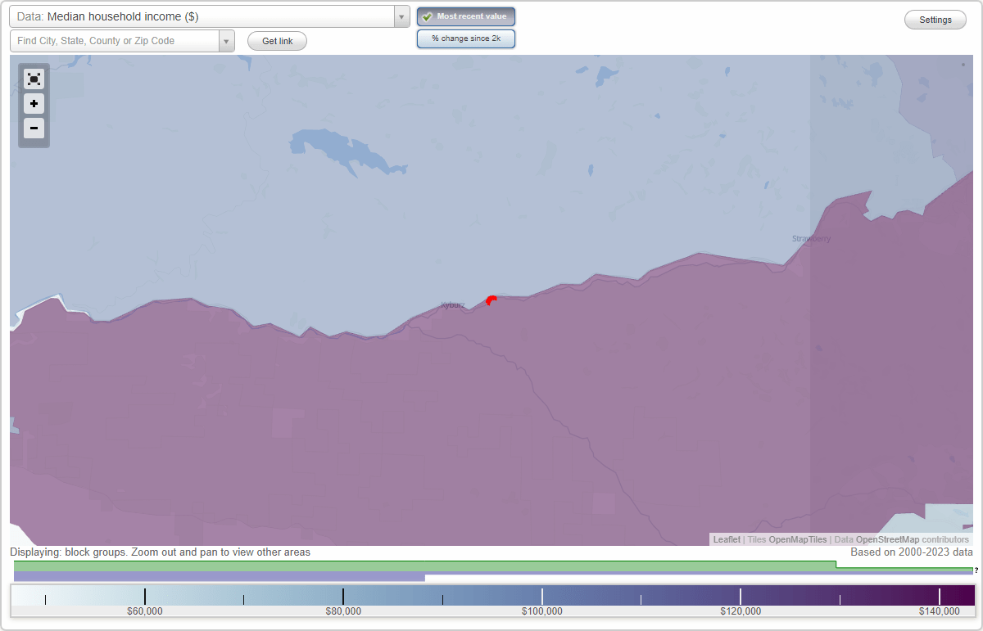Select the red highlighted block group on the map

click(x=491, y=301)
